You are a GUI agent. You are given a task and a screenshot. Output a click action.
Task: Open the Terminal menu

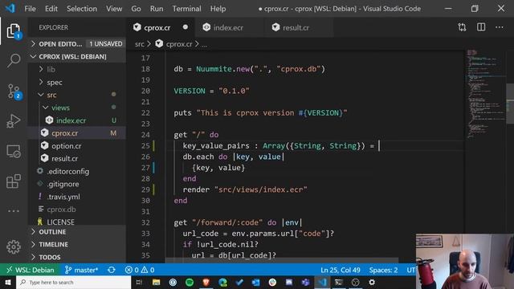click(187, 9)
